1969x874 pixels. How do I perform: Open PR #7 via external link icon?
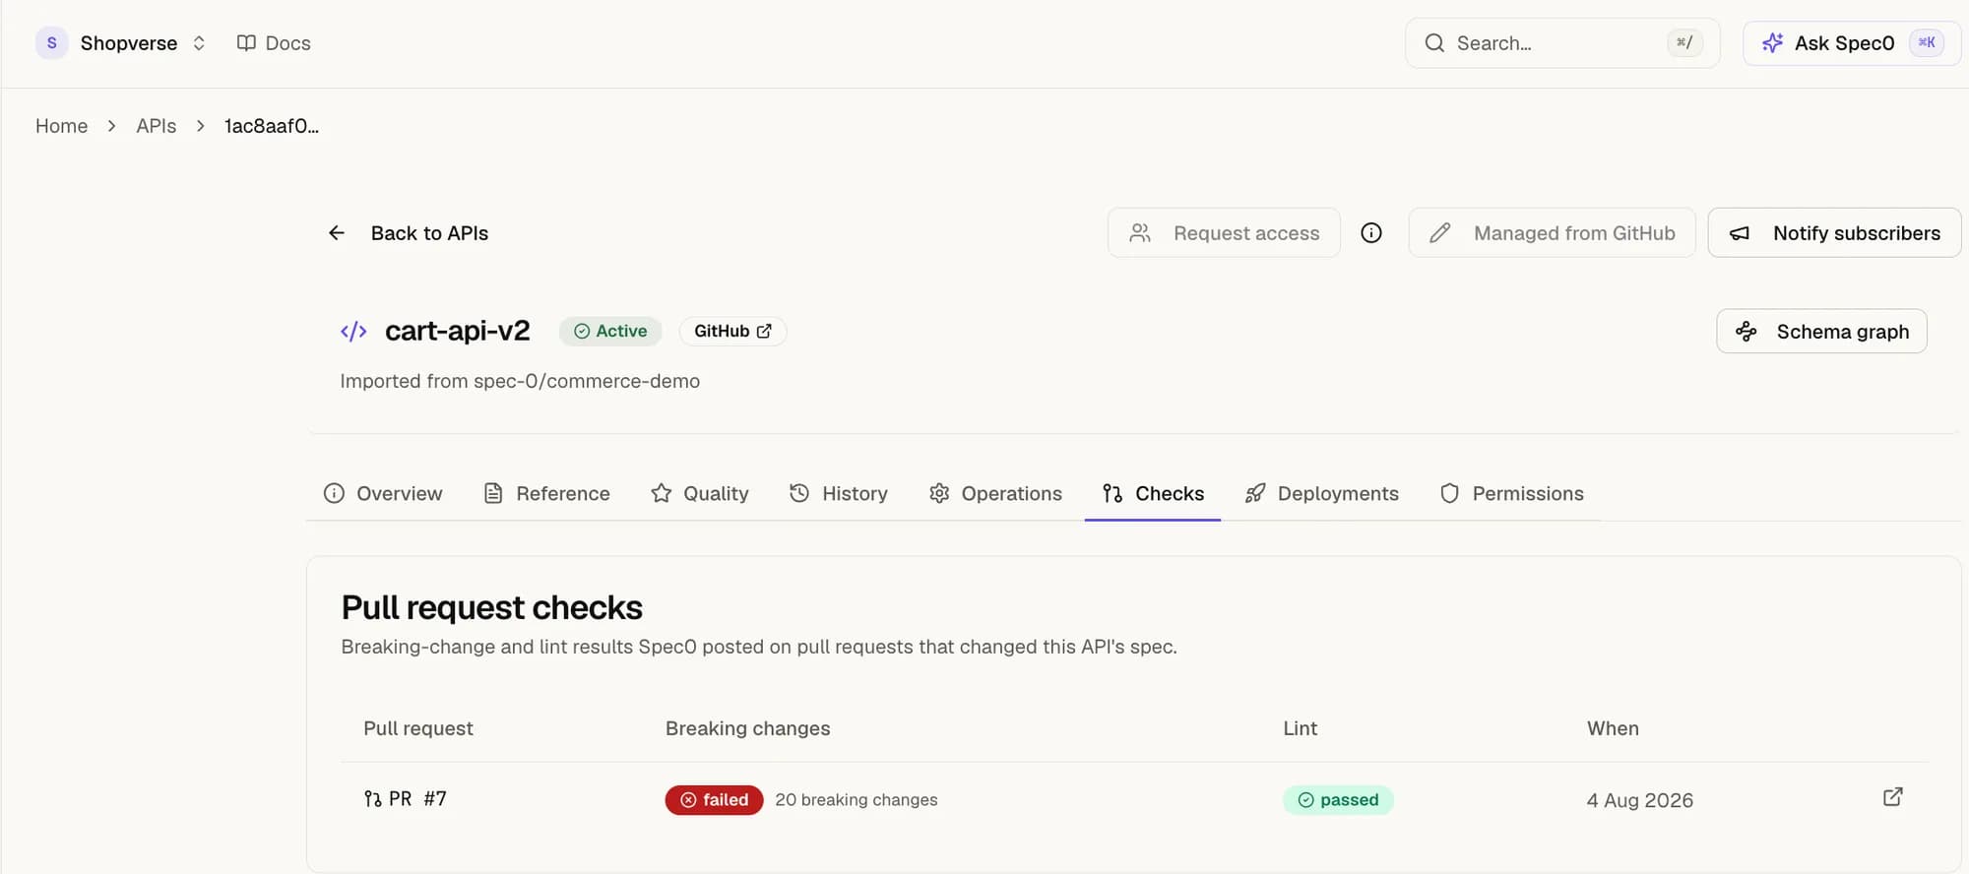(1892, 797)
